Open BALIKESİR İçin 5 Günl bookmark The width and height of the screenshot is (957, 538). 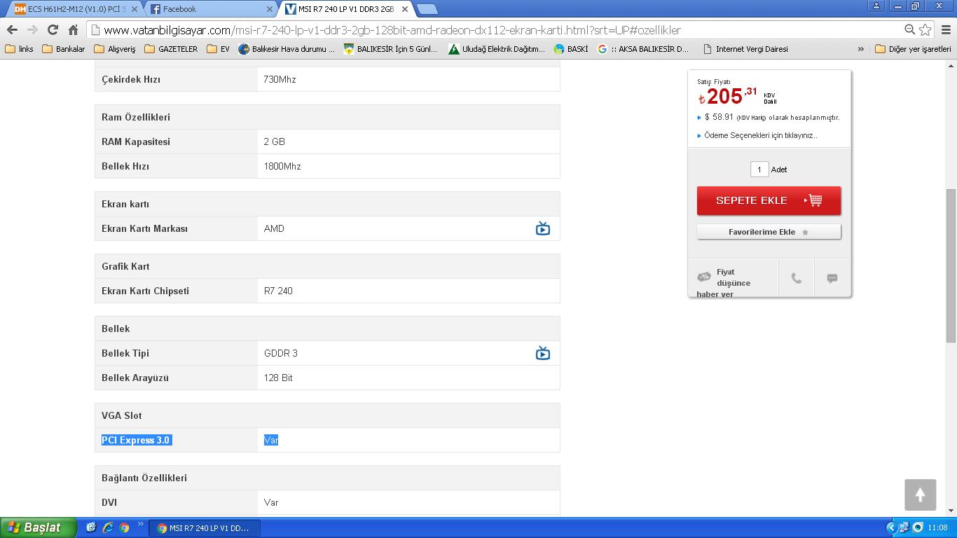point(390,49)
